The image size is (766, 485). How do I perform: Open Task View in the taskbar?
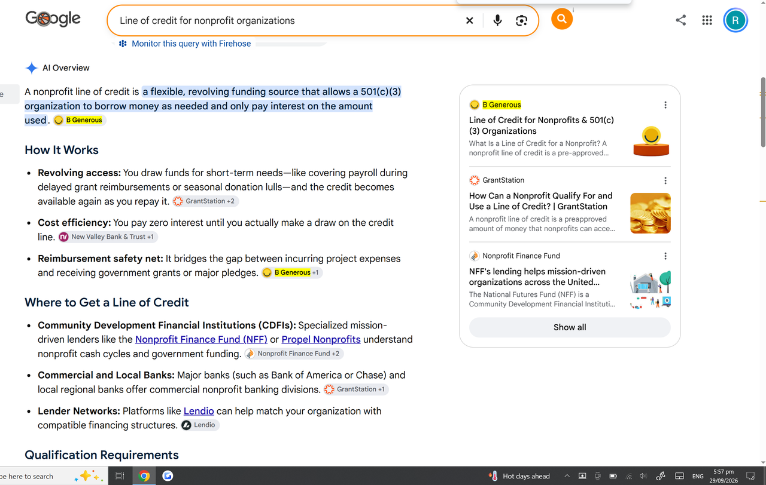pyautogui.click(x=120, y=476)
